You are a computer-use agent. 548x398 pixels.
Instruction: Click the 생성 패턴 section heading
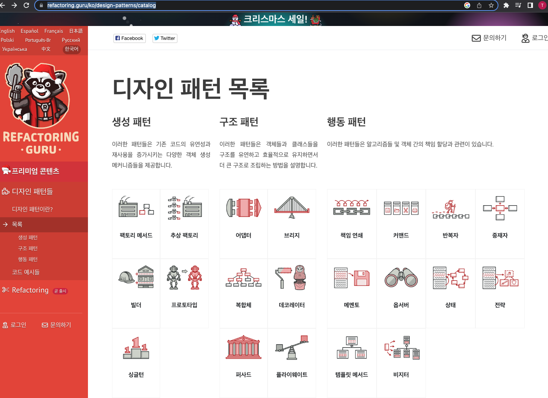coord(131,122)
